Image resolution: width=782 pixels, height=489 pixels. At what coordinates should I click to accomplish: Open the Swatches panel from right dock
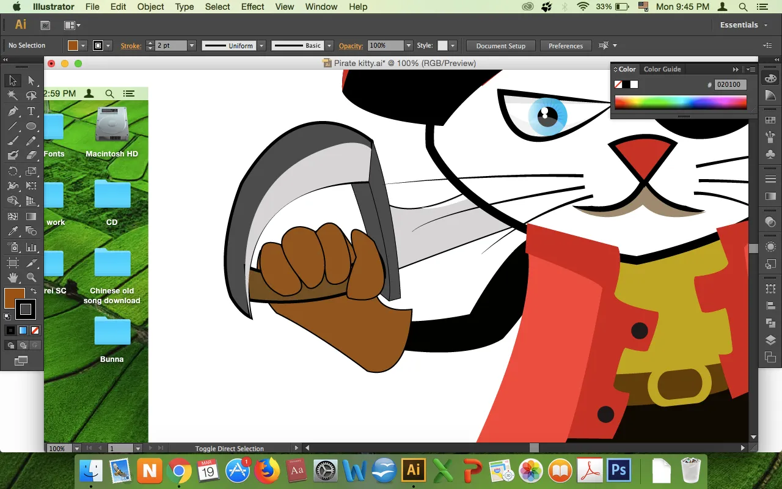(x=770, y=120)
